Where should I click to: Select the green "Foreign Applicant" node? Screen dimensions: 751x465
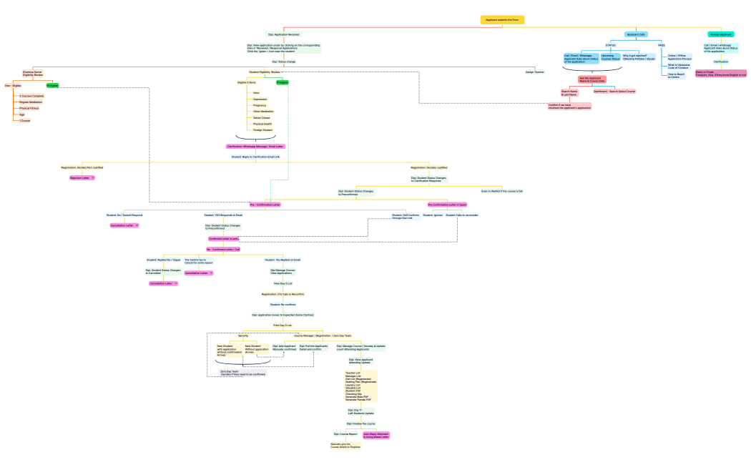pos(720,34)
